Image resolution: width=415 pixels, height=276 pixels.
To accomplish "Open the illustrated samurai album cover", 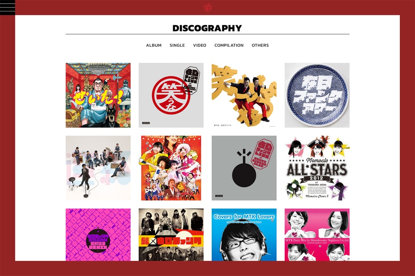I will point(98,95).
